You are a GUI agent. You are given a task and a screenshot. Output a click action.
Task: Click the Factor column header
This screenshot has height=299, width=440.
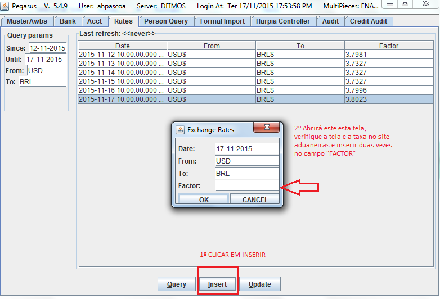389,46
